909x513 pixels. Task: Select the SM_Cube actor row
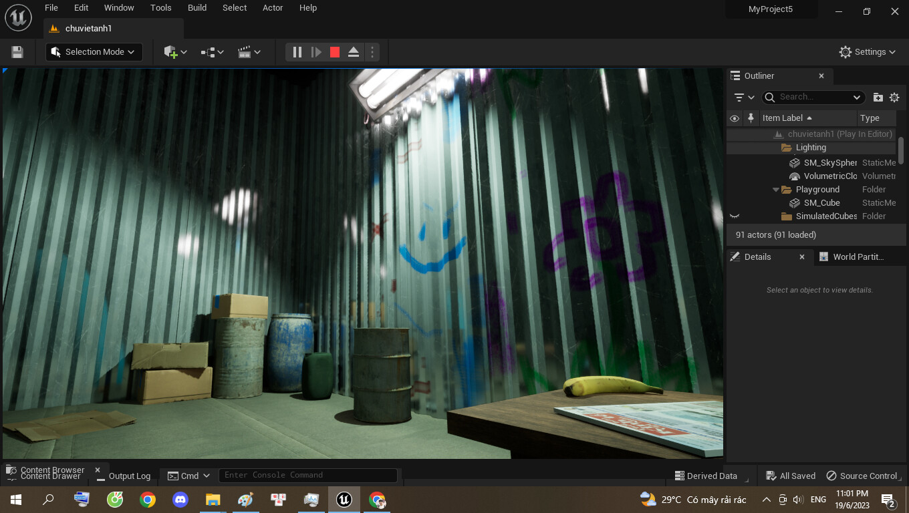tap(811, 203)
